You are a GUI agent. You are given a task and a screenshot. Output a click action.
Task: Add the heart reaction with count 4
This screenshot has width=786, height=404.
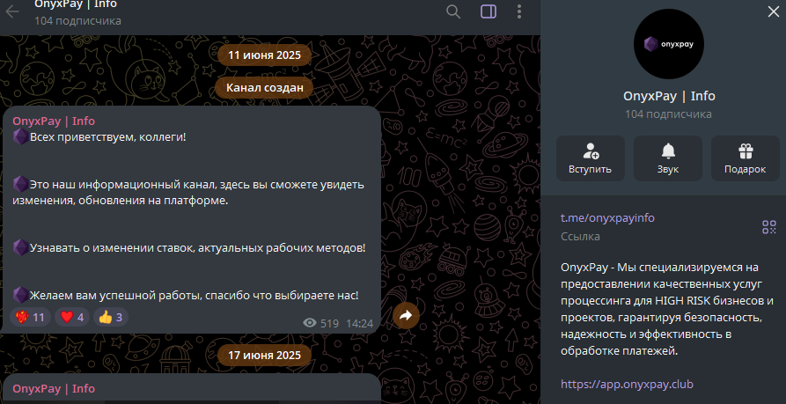pyautogui.click(x=72, y=317)
